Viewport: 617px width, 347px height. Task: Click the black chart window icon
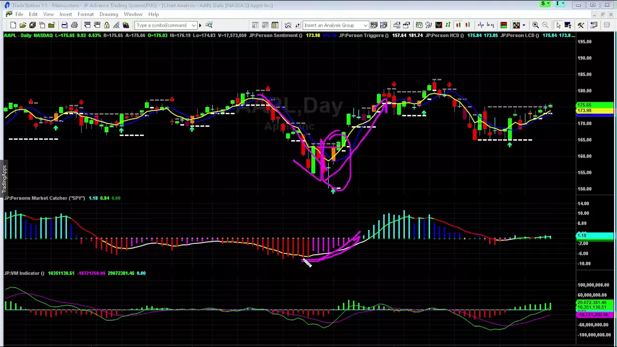pos(439,25)
